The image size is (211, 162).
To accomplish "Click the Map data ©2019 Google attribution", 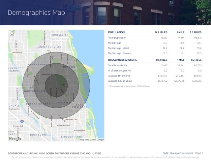I will click(x=92, y=140).
